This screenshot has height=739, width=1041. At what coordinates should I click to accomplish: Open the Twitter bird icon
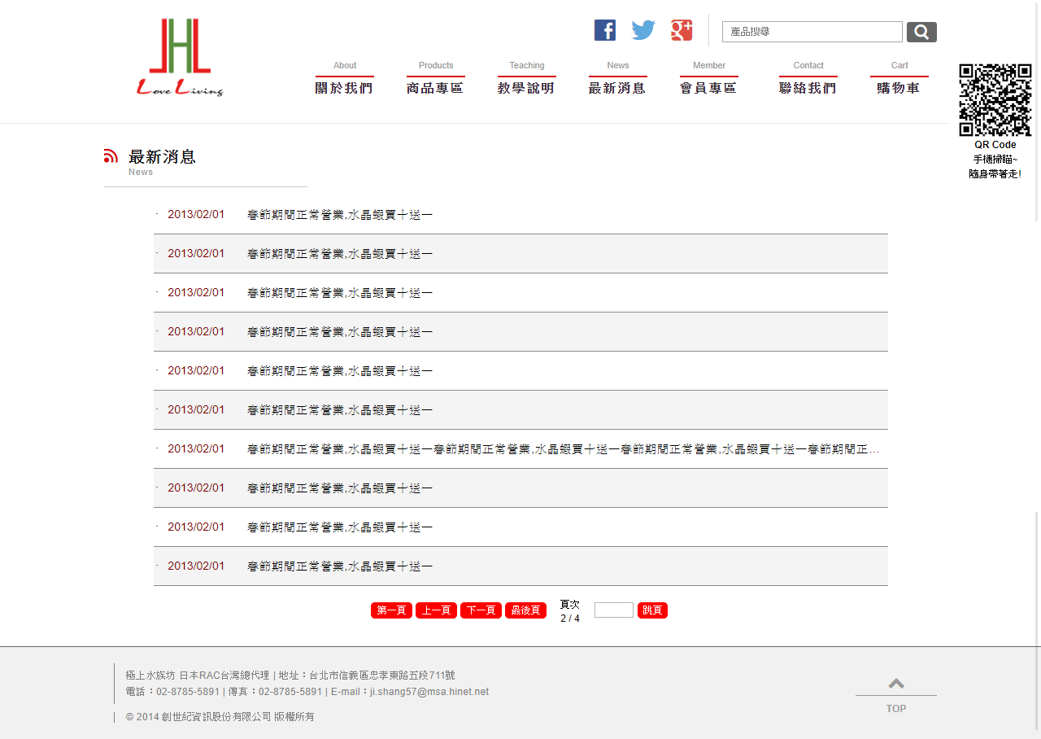pos(643,30)
